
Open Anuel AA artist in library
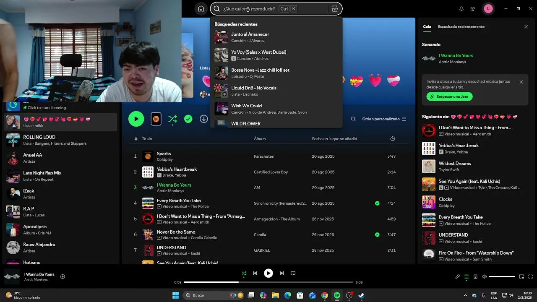(x=61, y=158)
